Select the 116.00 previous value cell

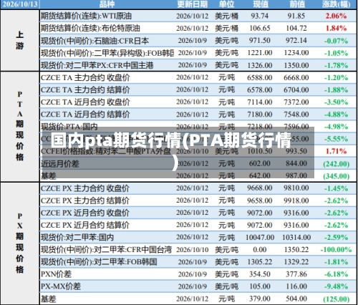click(296, 286)
